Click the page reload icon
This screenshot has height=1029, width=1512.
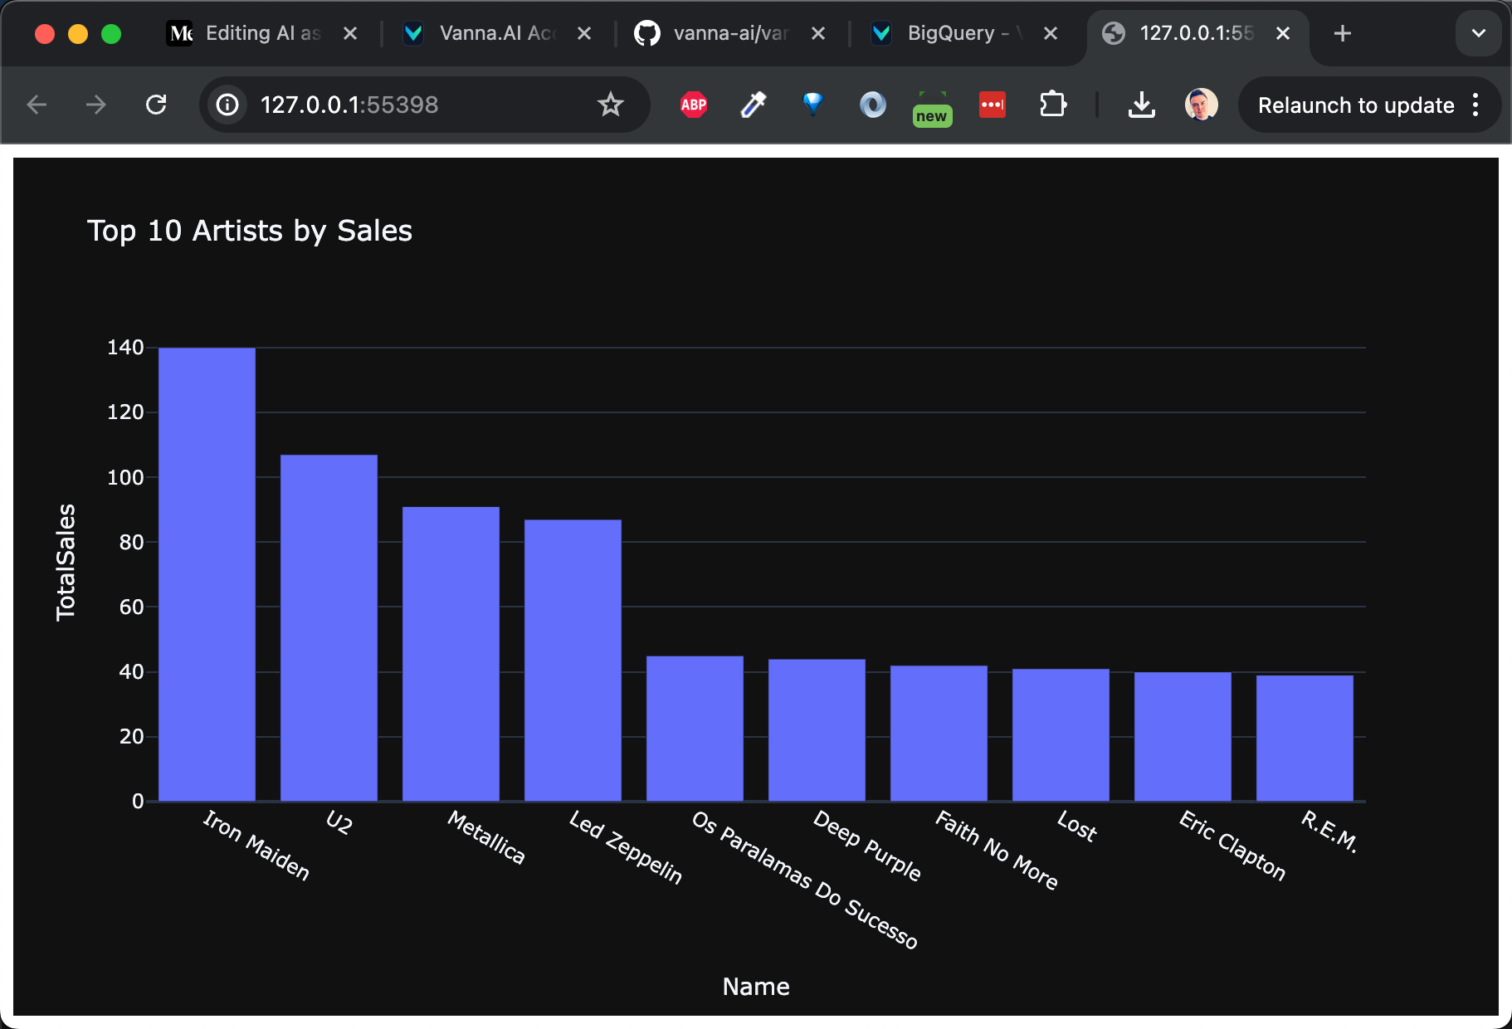point(156,105)
